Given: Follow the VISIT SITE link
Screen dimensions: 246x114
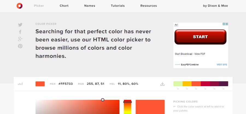Looking at the screenshot, I should 222,65.
